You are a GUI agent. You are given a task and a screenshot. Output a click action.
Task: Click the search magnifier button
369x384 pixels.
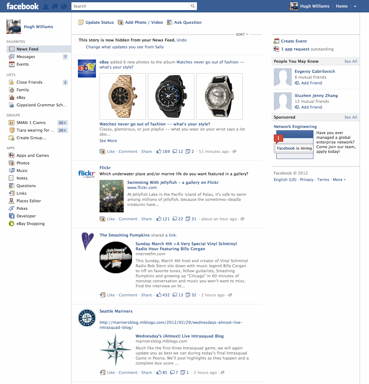(x=193, y=6)
